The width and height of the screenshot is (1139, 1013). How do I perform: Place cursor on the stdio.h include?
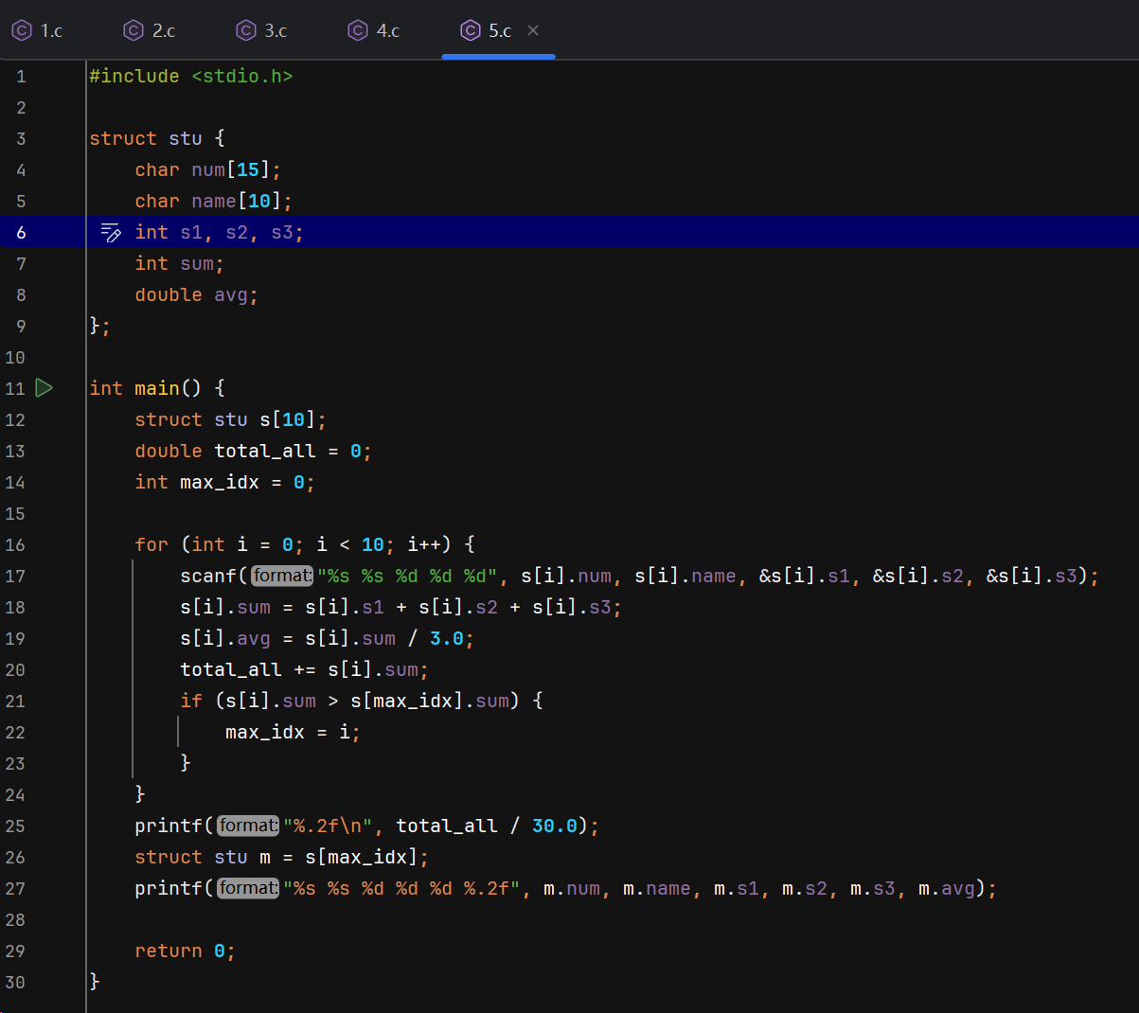coord(241,77)
